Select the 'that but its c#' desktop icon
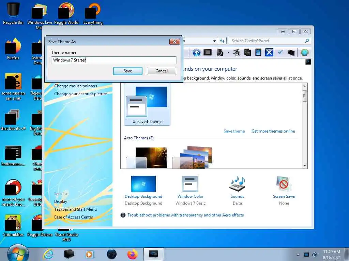The image size is (349, 261). point(13,120)
